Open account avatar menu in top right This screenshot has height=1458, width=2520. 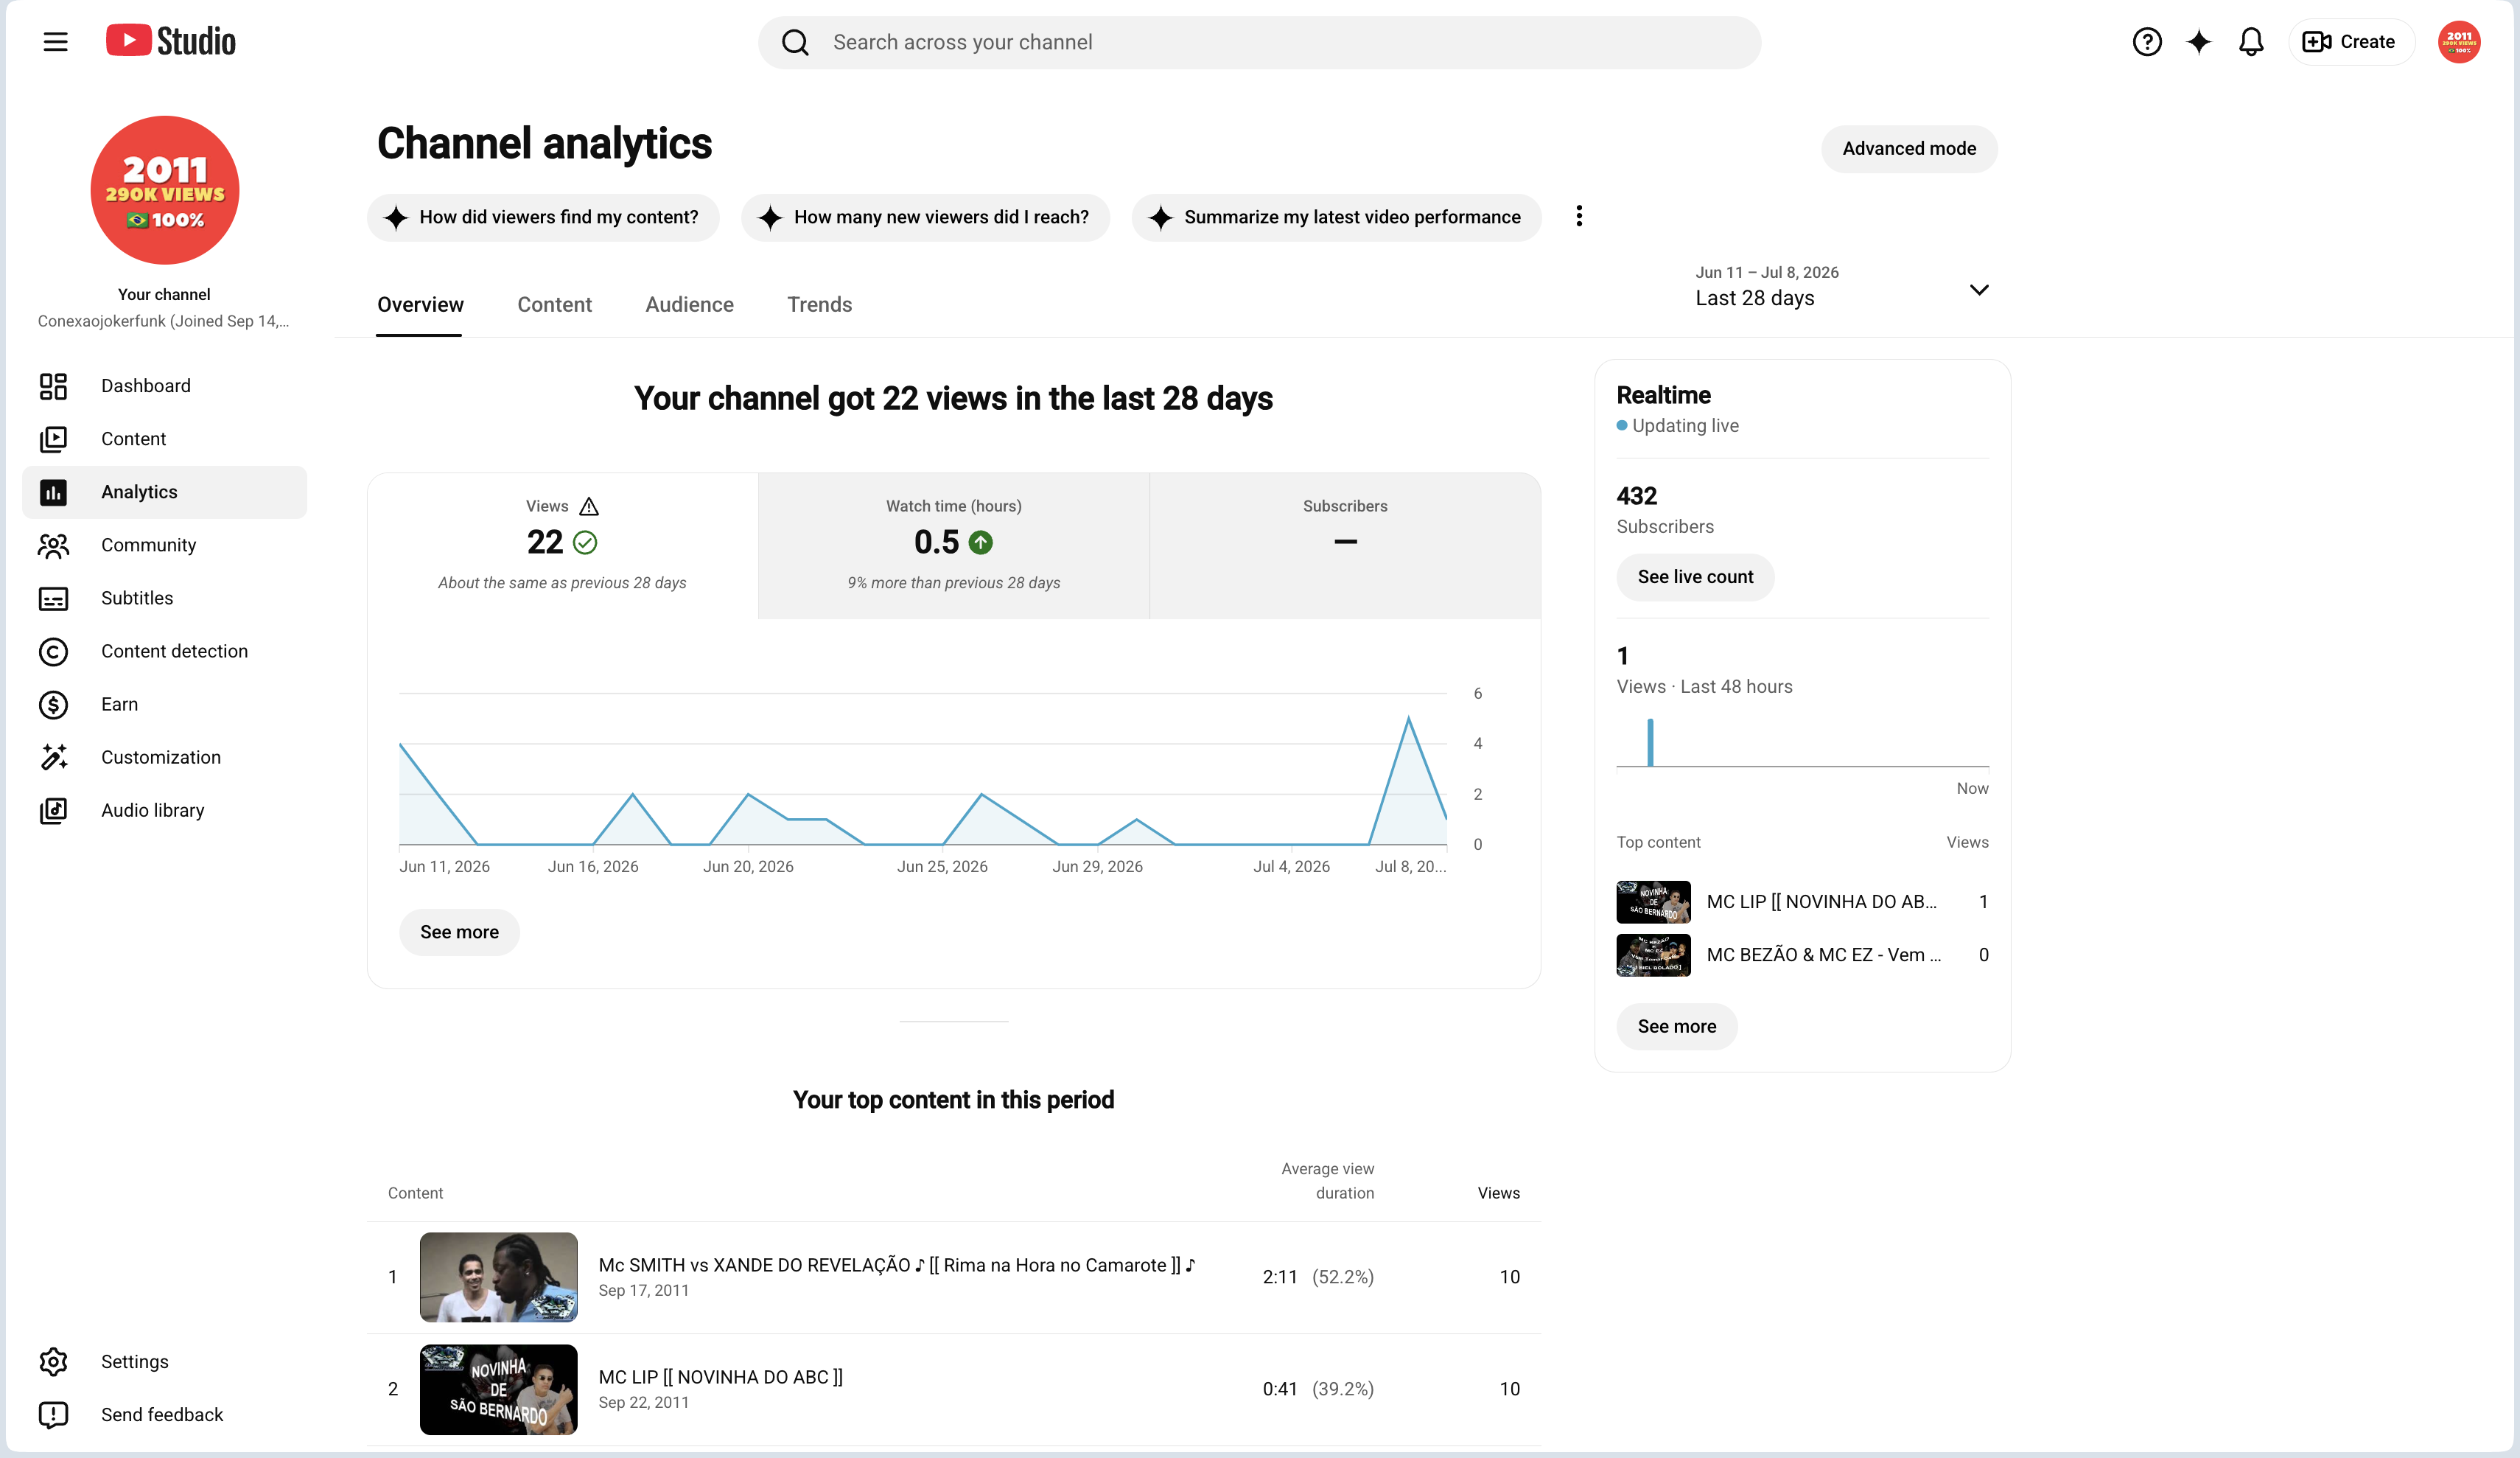point(2458,42)
